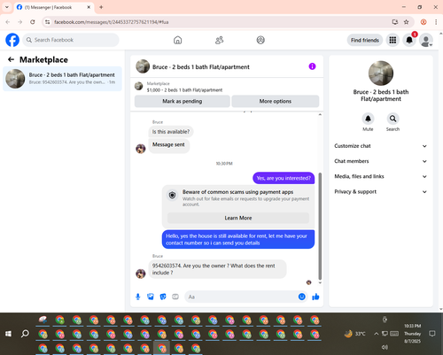This screenshot has height=355, width=443.
Task: Click the voice clip microphone icon
Action: pos(137,297)
